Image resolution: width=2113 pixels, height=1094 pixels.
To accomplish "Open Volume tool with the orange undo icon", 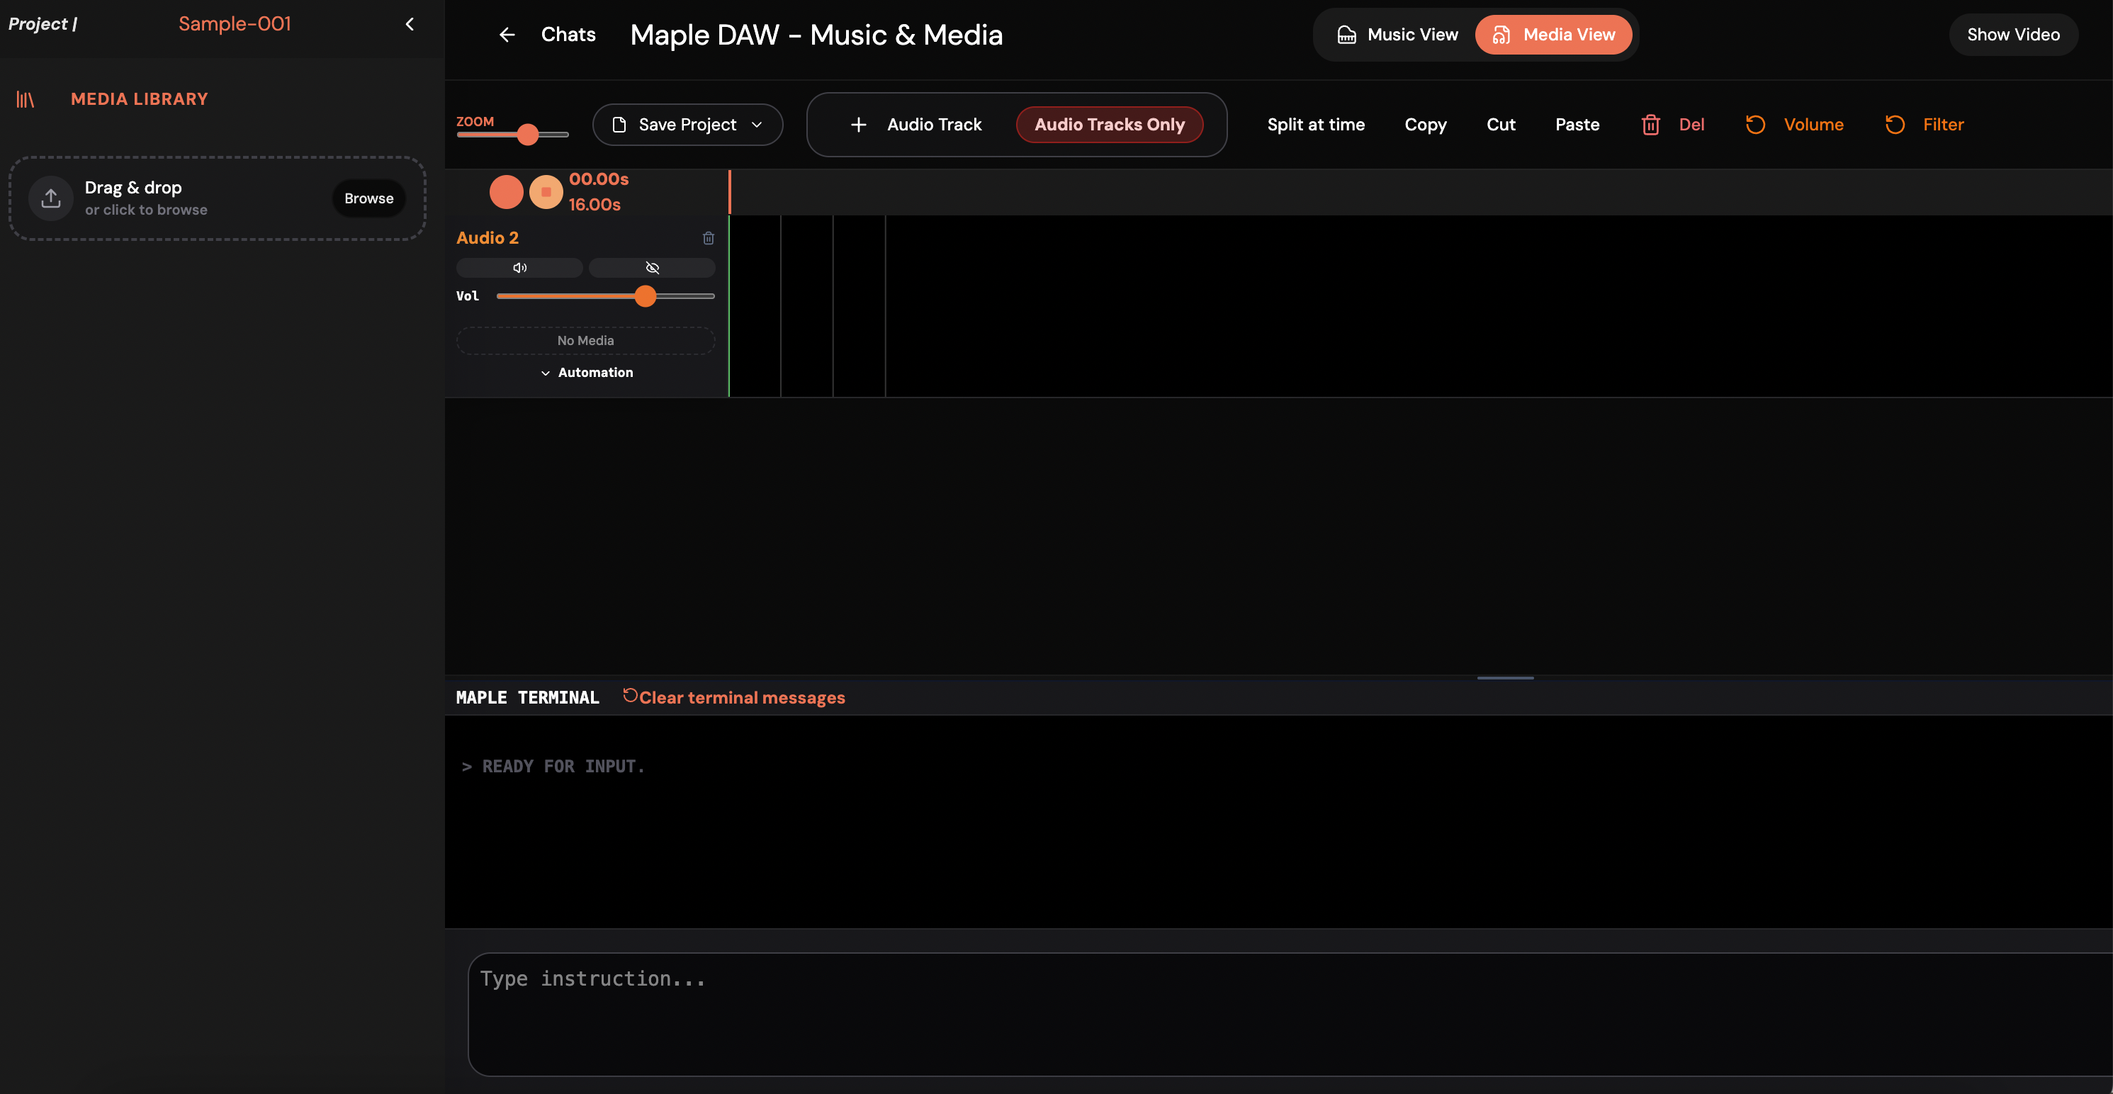I will pos(1754,124).
